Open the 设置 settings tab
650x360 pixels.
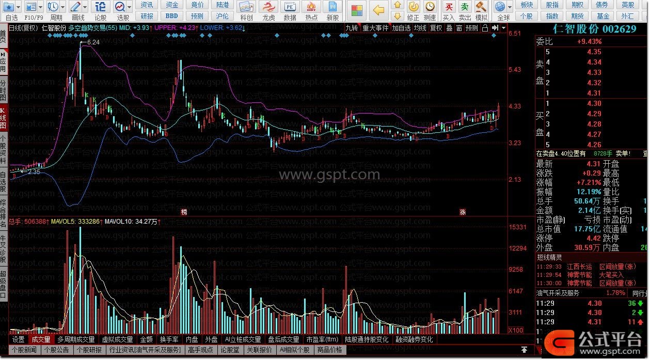pyautogui.click(x=19, y=339)
